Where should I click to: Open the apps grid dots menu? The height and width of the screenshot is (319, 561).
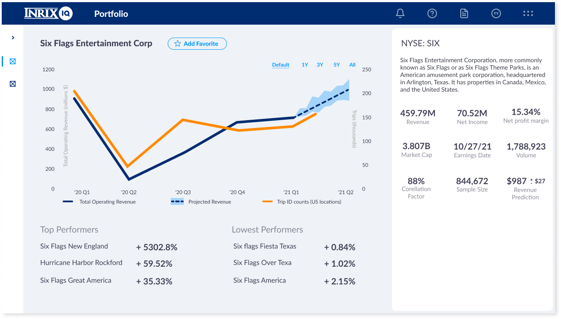[528, 13]
